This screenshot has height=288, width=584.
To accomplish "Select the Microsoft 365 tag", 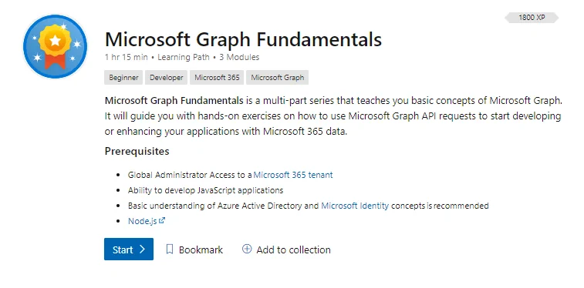I will pyautogui.click(x=217, y=78).
